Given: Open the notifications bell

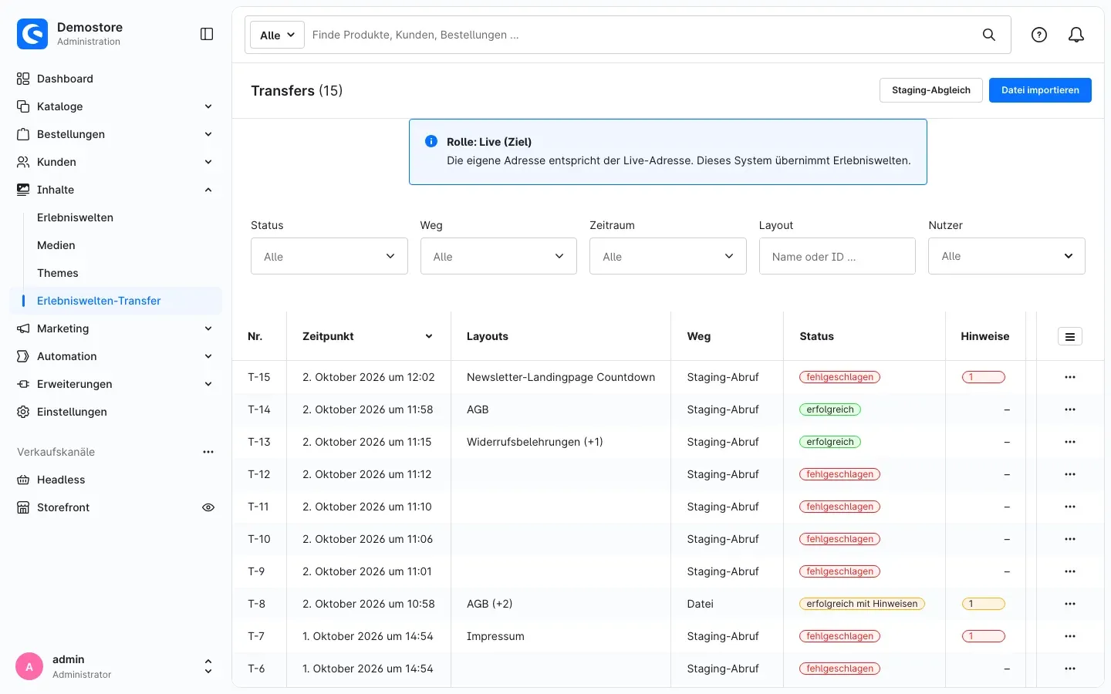Looking at the screenshot, I should pos(1076,35).
